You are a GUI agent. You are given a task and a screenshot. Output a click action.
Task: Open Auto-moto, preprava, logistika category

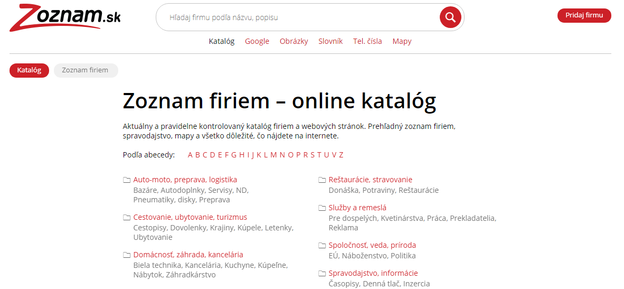(185, 180)
